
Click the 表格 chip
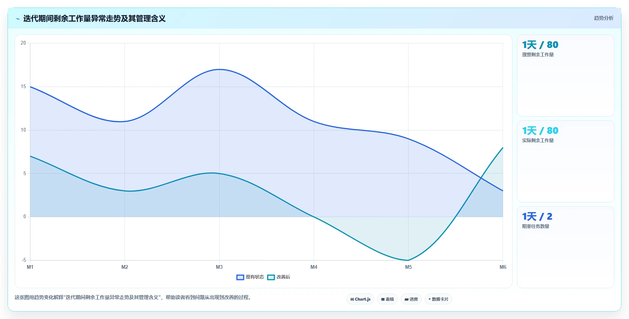click(388, 299)
